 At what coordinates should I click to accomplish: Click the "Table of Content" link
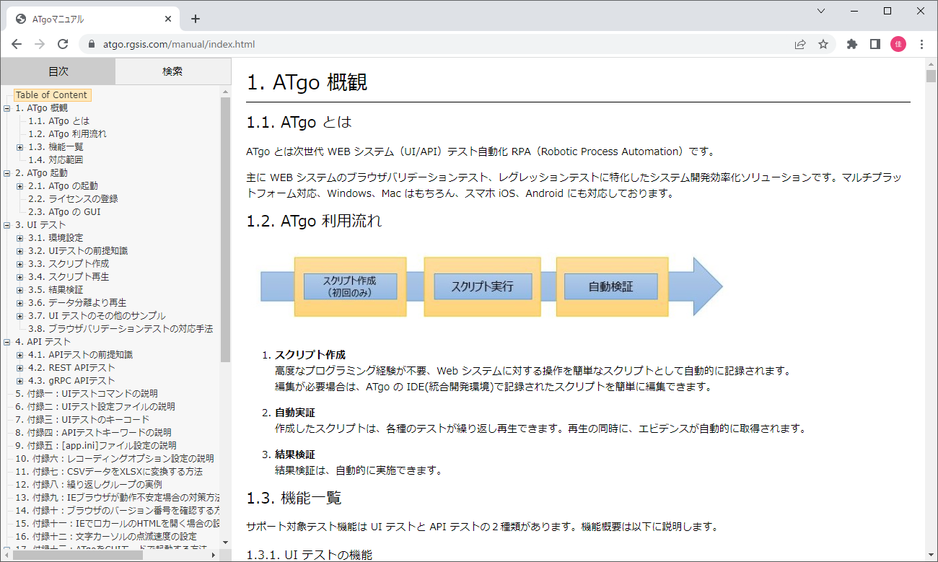[52, 95]
